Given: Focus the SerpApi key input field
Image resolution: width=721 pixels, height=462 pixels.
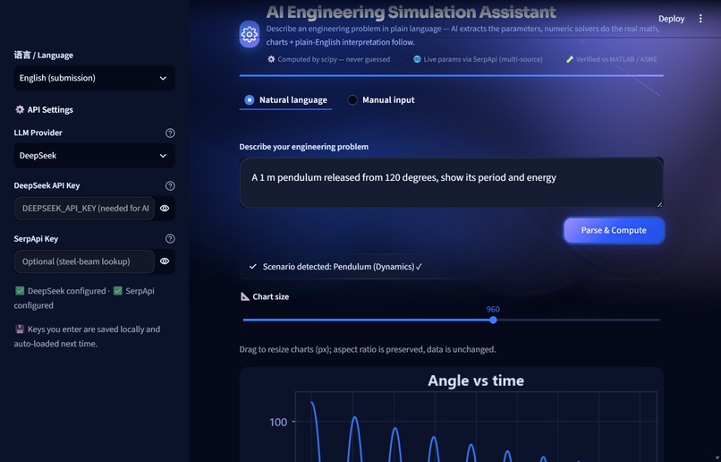Looking at the screenshot, I should coord(85,261).
